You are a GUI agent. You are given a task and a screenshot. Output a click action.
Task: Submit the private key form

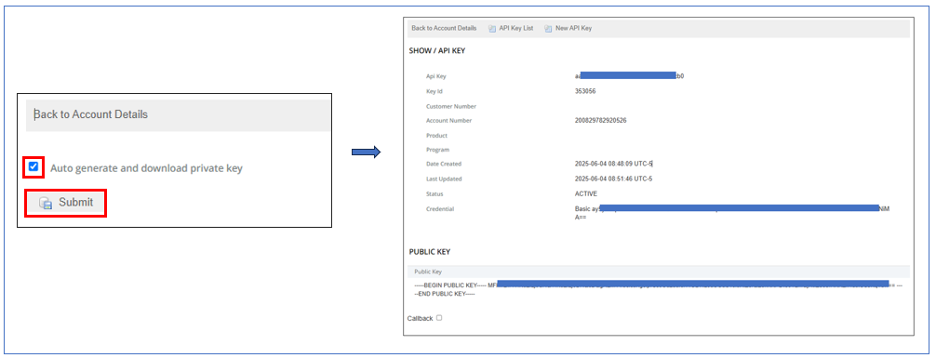tap(66, 203)
